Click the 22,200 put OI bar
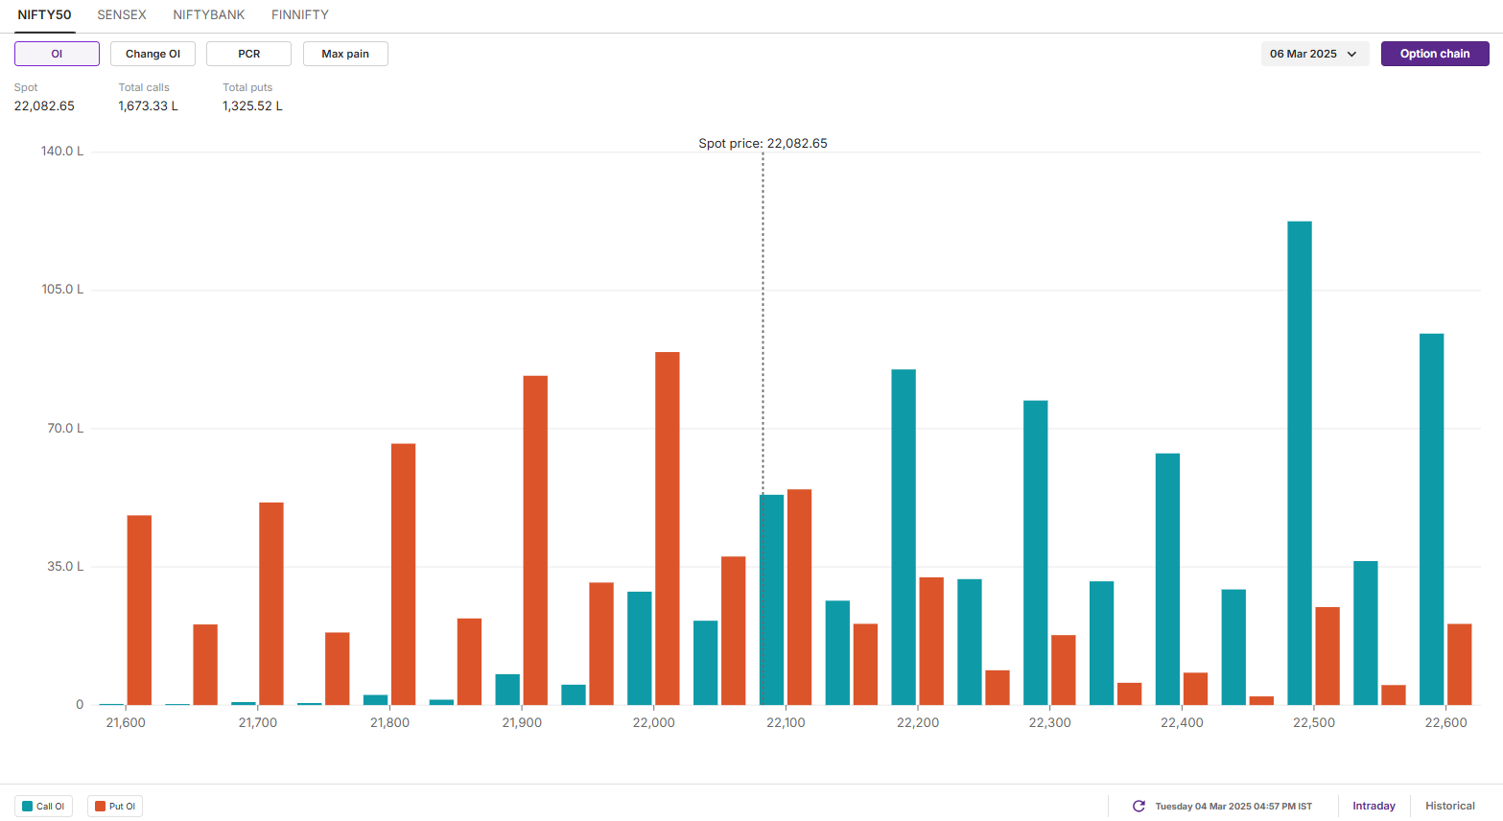The image size is (1503, 821). click(931, 641)
